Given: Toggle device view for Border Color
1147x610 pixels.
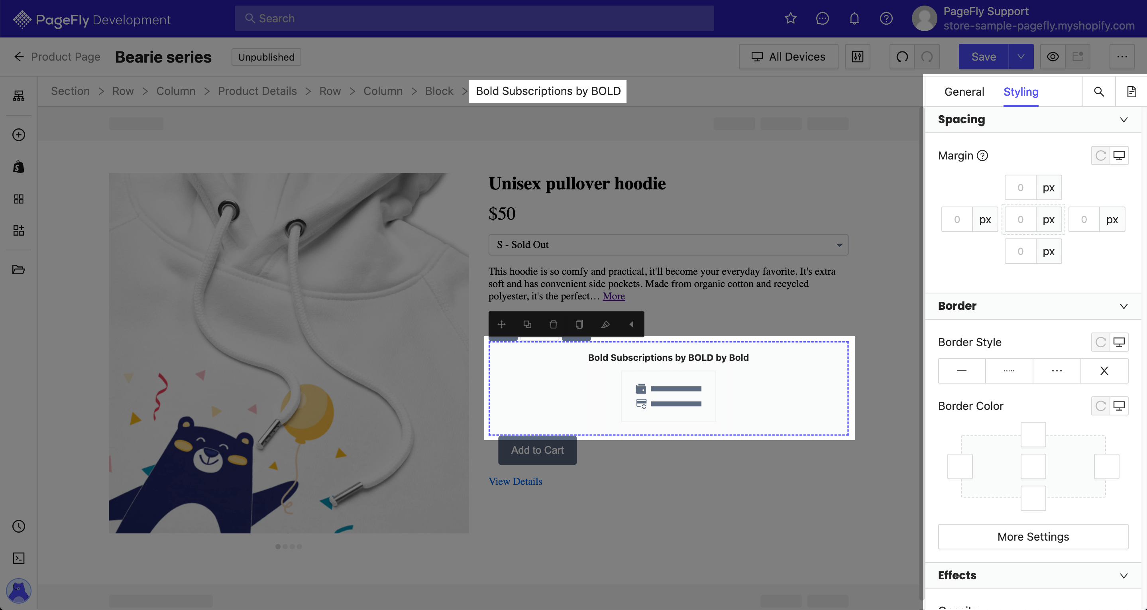Looking at the screenshot, I should (x=1119, y=406).
